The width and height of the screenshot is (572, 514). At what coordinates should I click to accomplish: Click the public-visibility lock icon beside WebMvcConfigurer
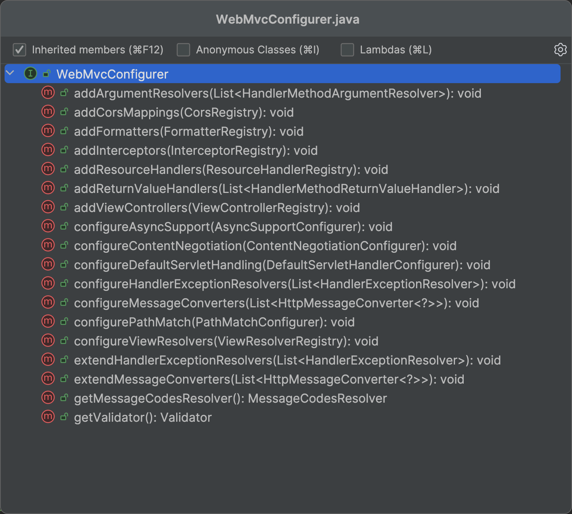point(47,73)
